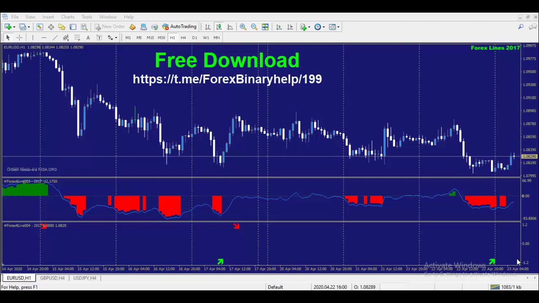The image size is (539, 303).
Task: Switch to the EURUSD,H1 chart tab
Action: [x=19, y=278]
